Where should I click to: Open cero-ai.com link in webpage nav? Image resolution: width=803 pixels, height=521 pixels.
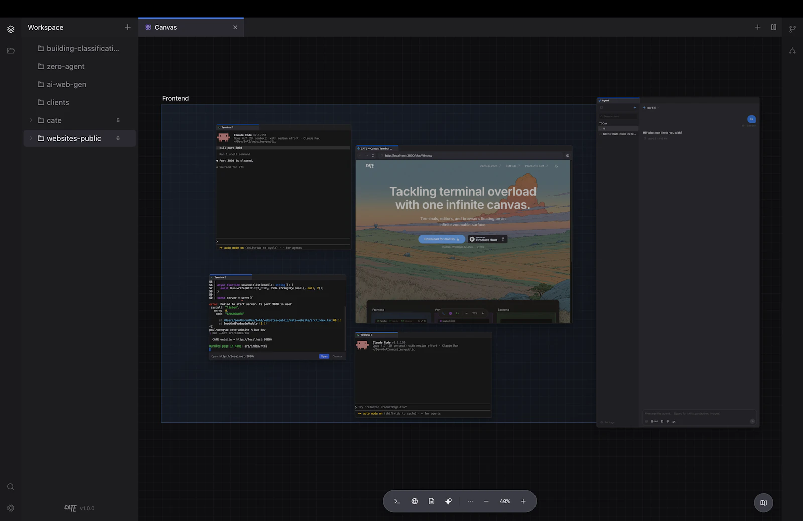[490, 166]
